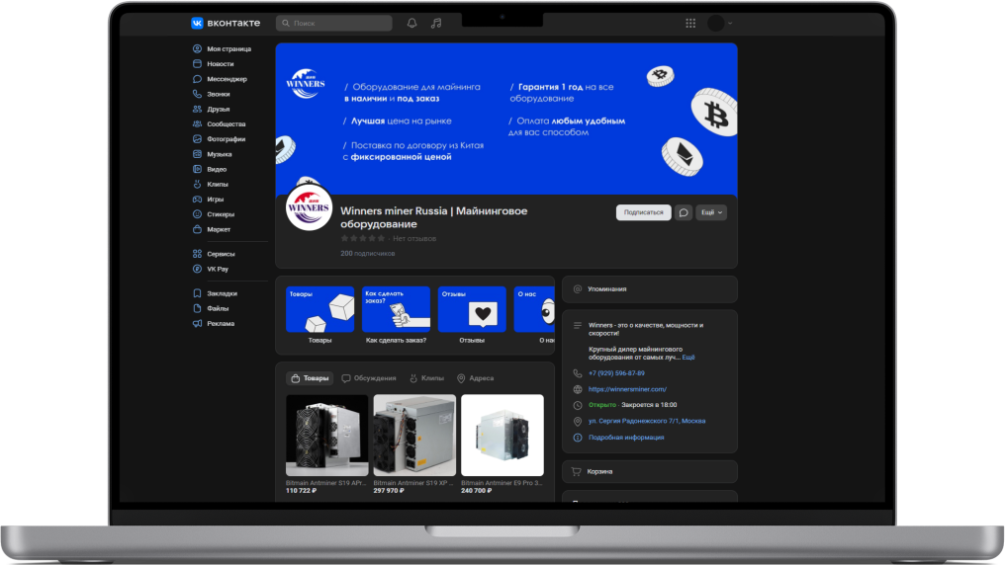1005x565 pixels.
Task: Switch to the Клипы tab
Action: tap(427, 378)
